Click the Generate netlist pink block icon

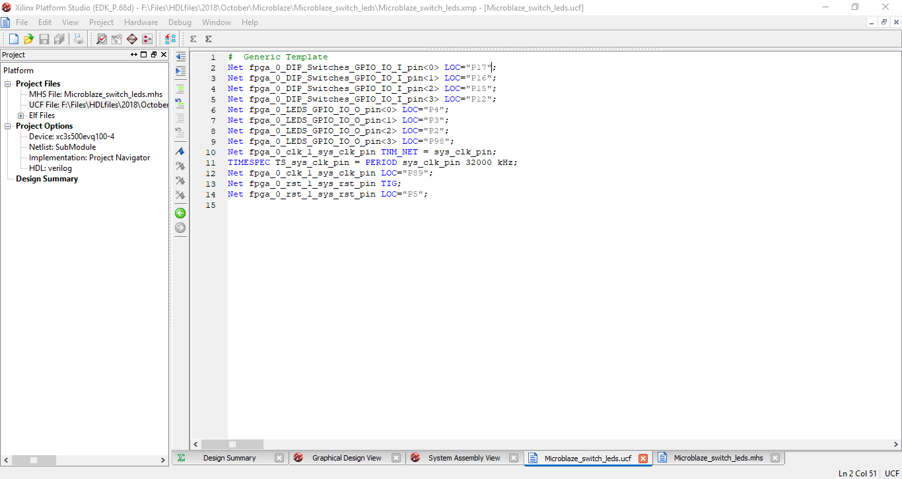147,39
